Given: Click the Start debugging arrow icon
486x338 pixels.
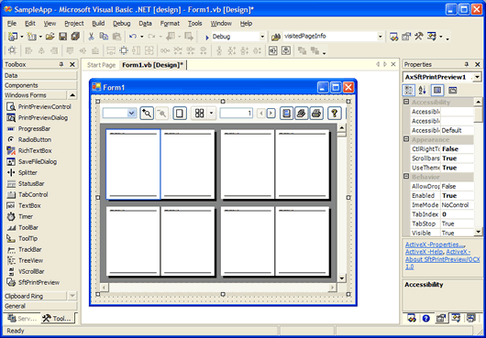Looking at the screenshot, I should click(207, 38).
